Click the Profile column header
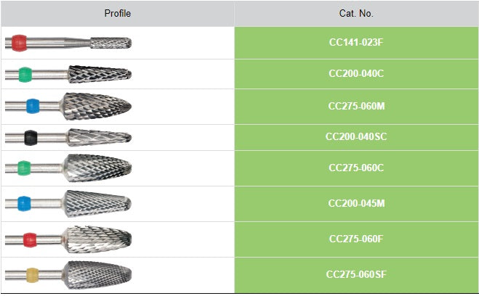Image resolution: width=479 pixels, height=296 pixels. click(118, 14)
